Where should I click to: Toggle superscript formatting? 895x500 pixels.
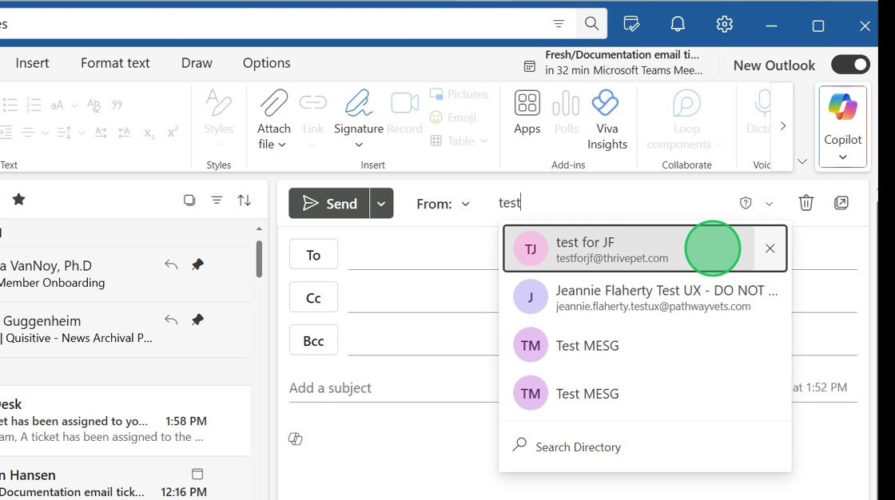pyautogui.click(x=173, y=133)
